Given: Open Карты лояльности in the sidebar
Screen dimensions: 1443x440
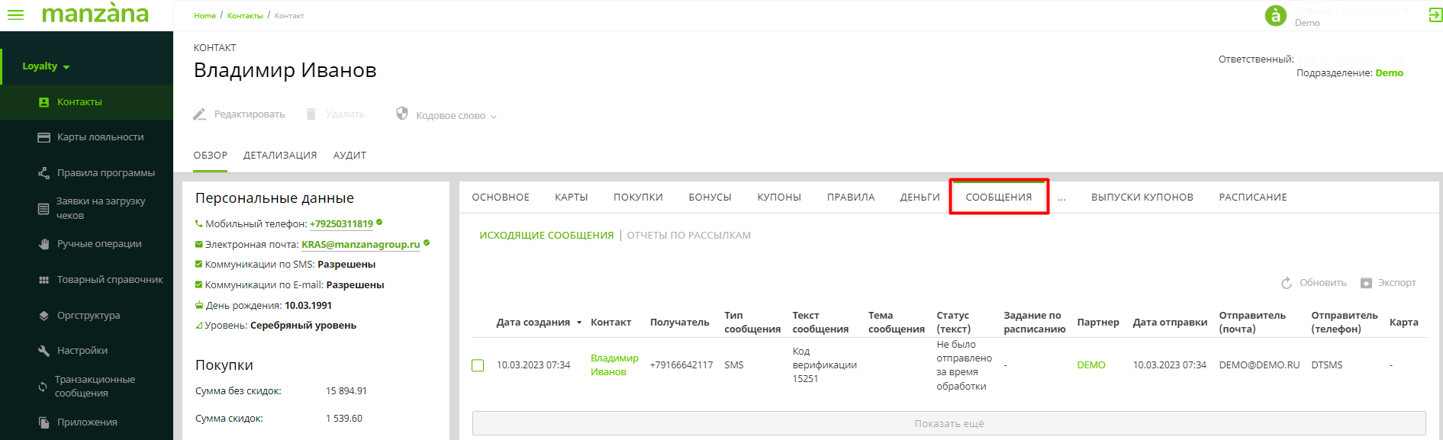Looking at the screenshot, I should 100,137.
